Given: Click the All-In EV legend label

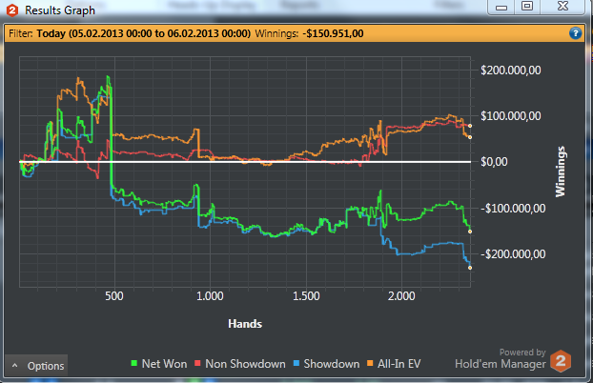Looking at the screenshot, I should tap(399, 364).
